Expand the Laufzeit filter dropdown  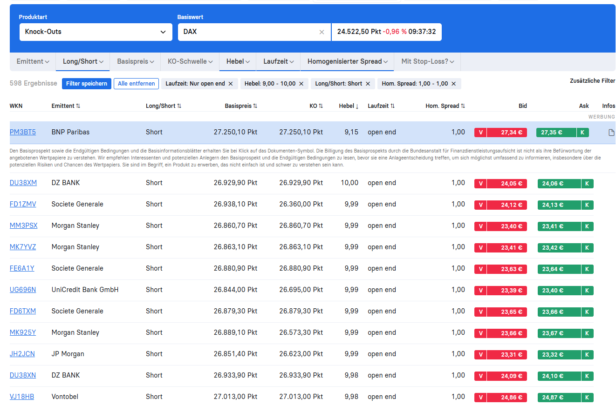point(279,61)
